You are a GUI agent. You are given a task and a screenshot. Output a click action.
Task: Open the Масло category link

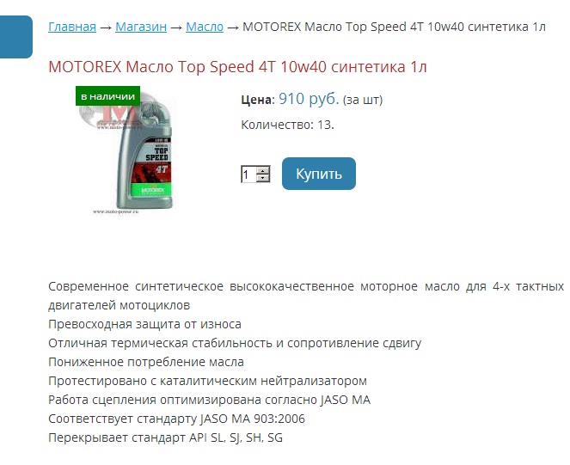tap(205, 27)
